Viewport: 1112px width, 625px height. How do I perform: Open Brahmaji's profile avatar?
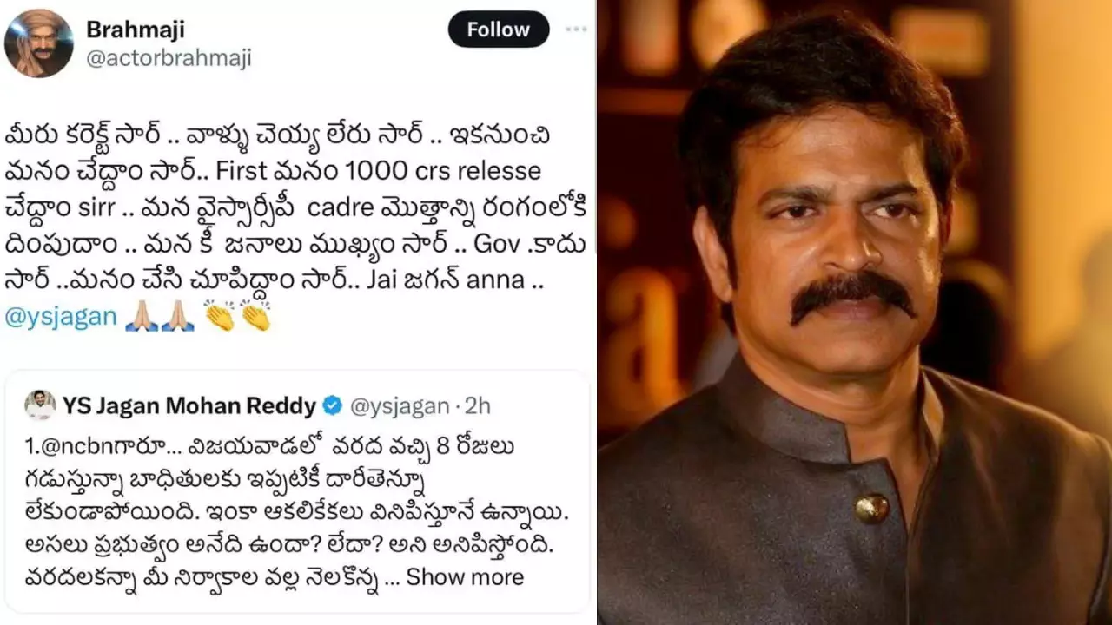pos(38,43)
